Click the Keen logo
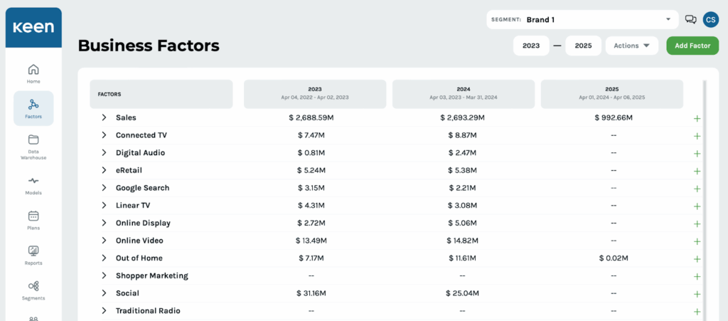The image size is (728, 321). coord(33,28)
